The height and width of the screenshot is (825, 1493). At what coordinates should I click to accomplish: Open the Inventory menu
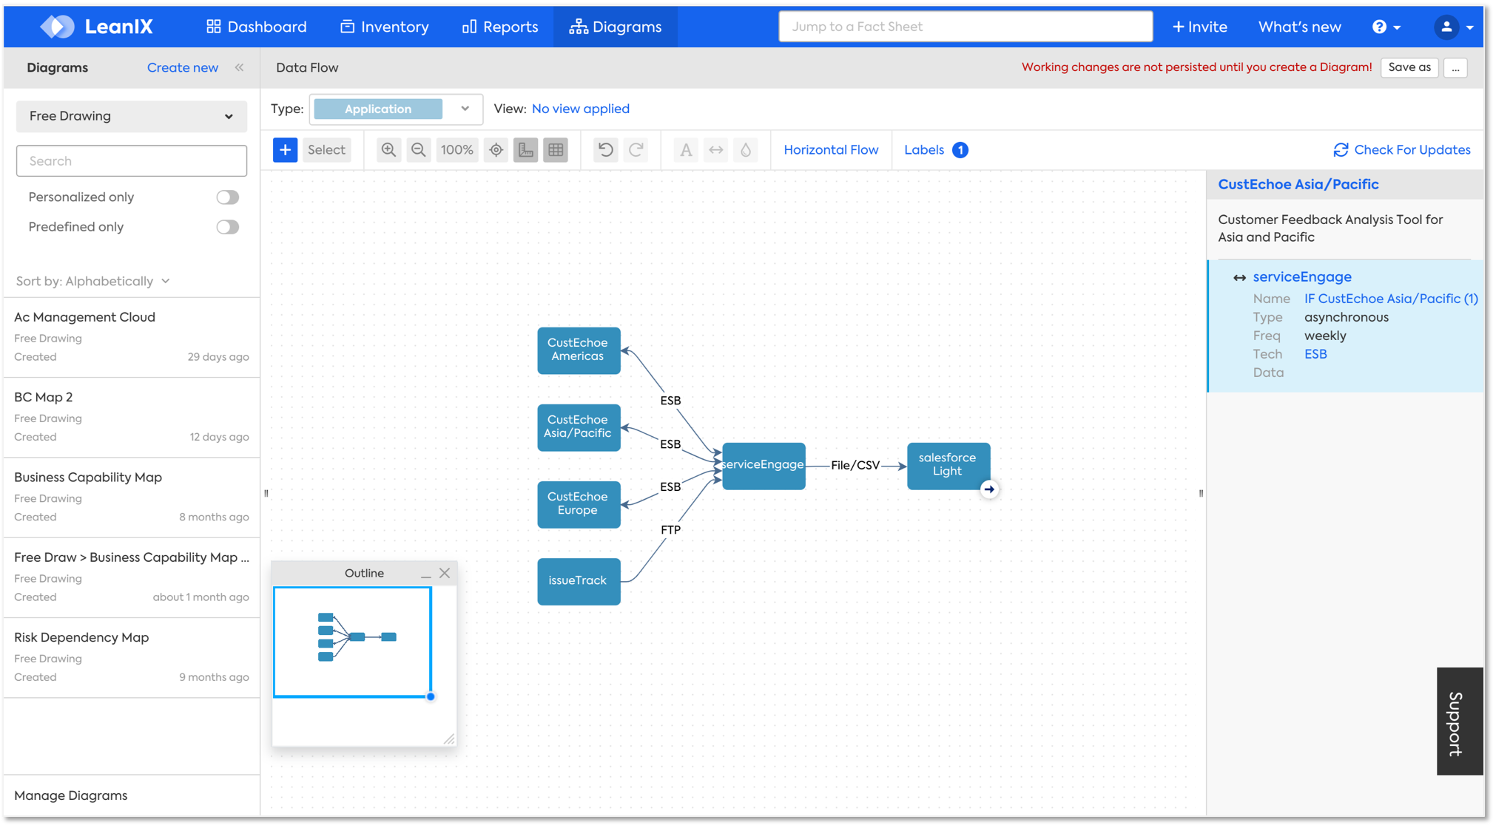(385, 27)
